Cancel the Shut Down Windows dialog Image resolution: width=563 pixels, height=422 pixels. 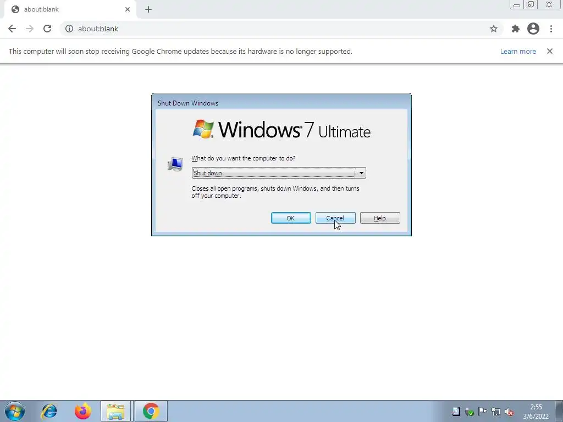click(335, 218)
